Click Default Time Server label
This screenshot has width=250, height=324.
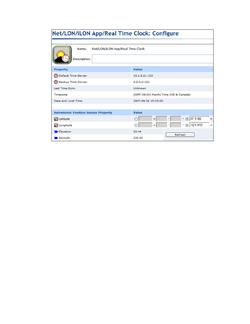coord(73,76)
